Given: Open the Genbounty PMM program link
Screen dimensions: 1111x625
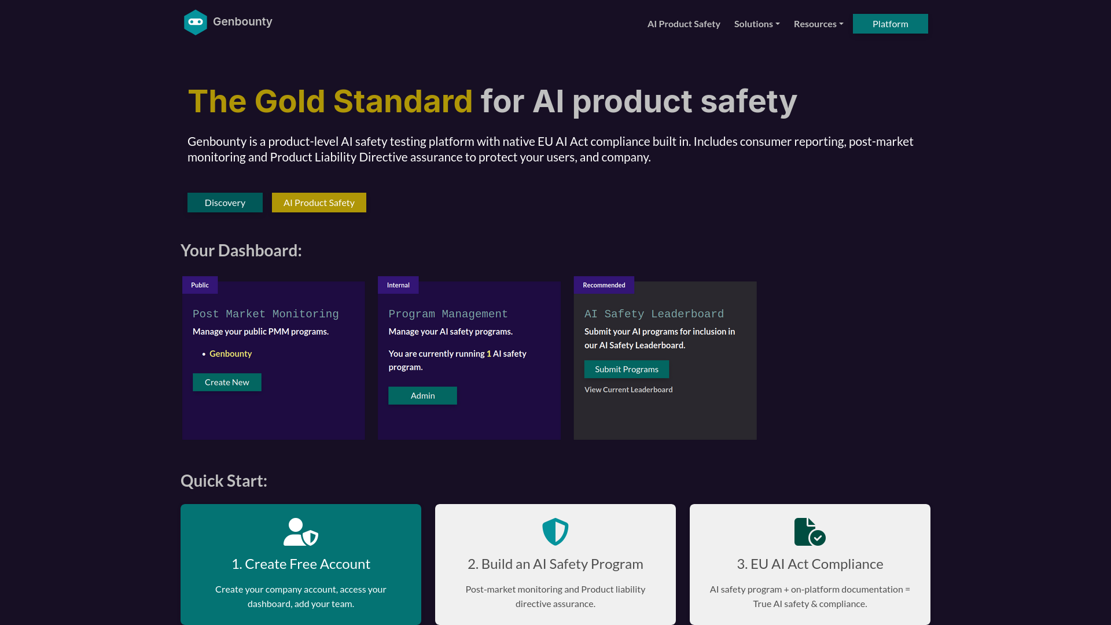Looking at the screenshot, I should (x=230, y=354).
